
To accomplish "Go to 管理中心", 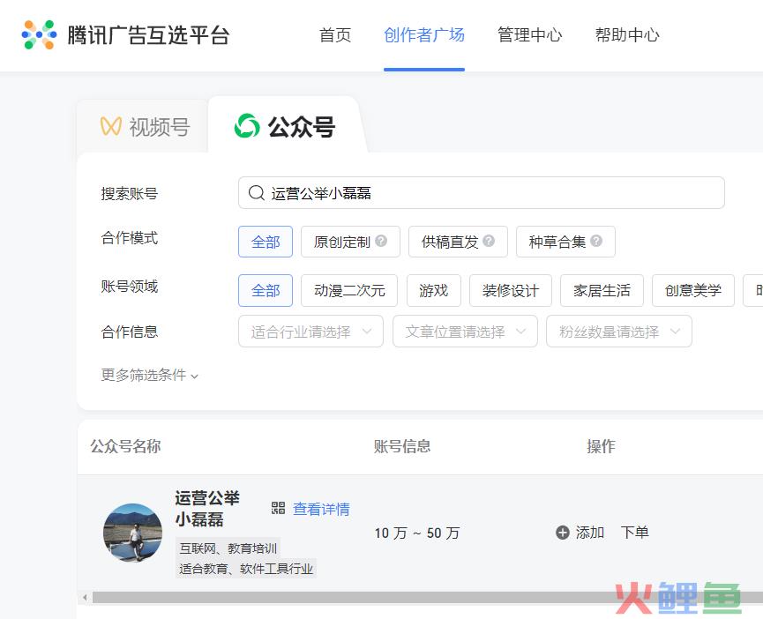I will [x=529, y=35].
